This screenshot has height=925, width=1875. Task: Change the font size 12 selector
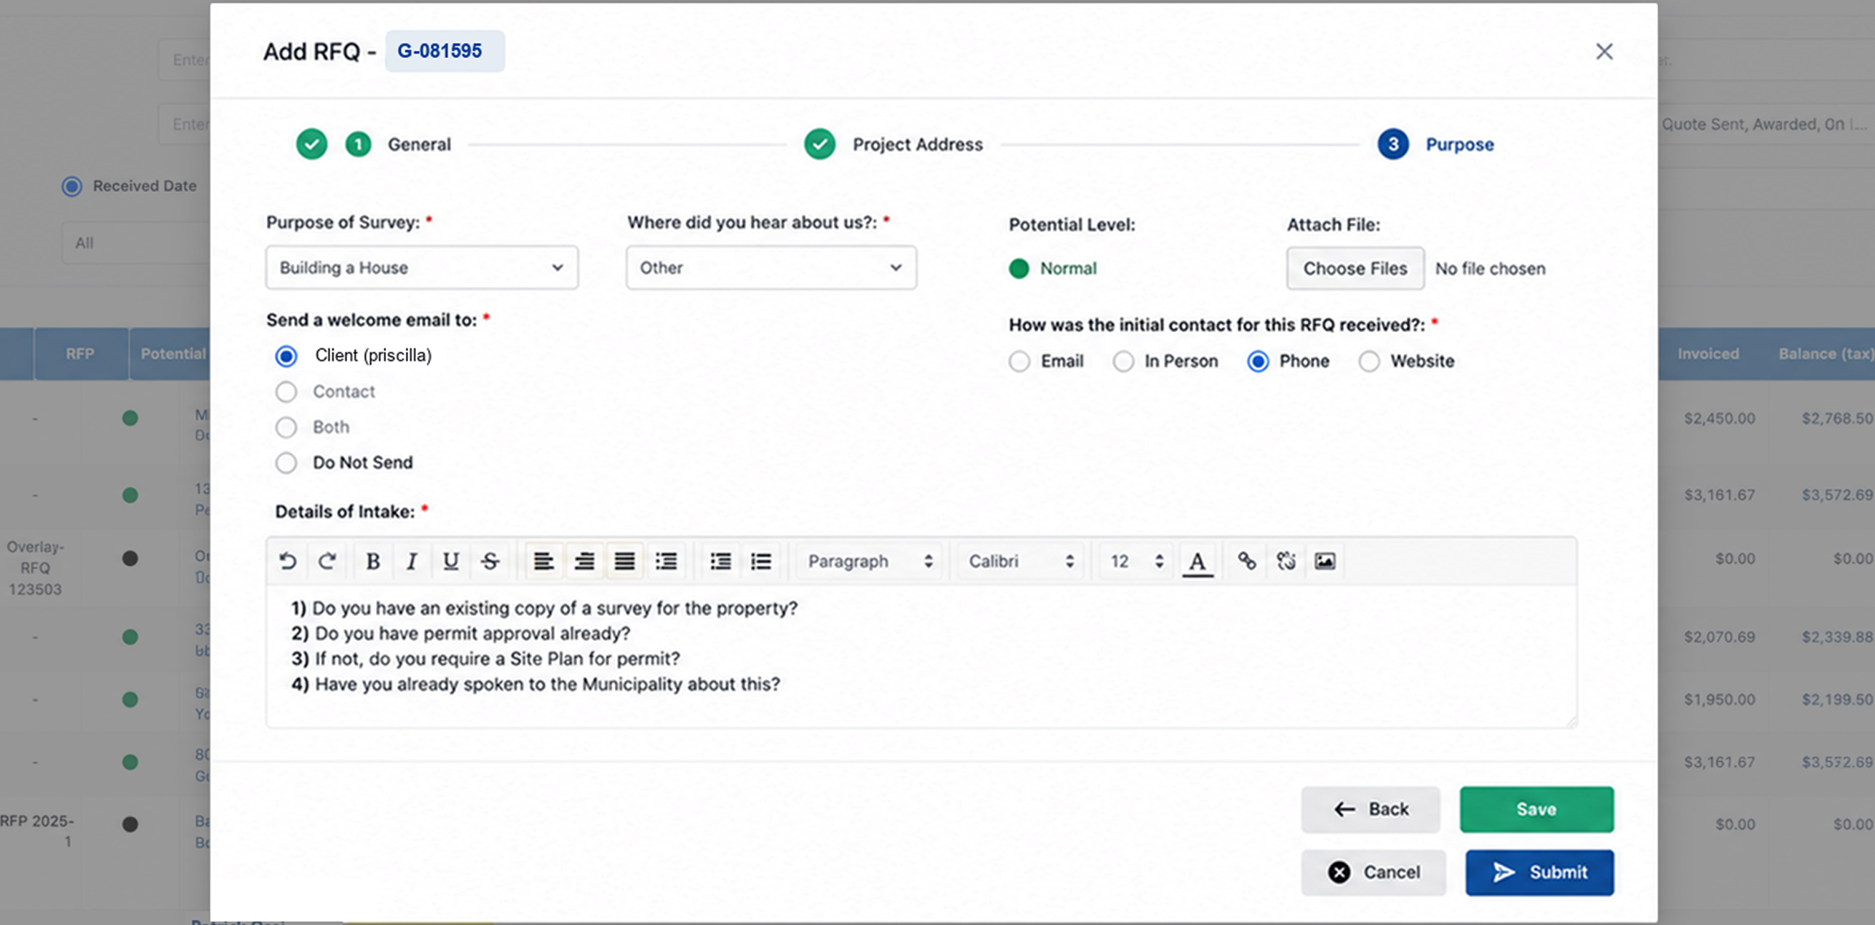1135,561
